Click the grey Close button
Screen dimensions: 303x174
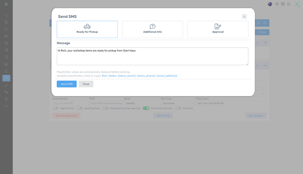click(86, 84)
